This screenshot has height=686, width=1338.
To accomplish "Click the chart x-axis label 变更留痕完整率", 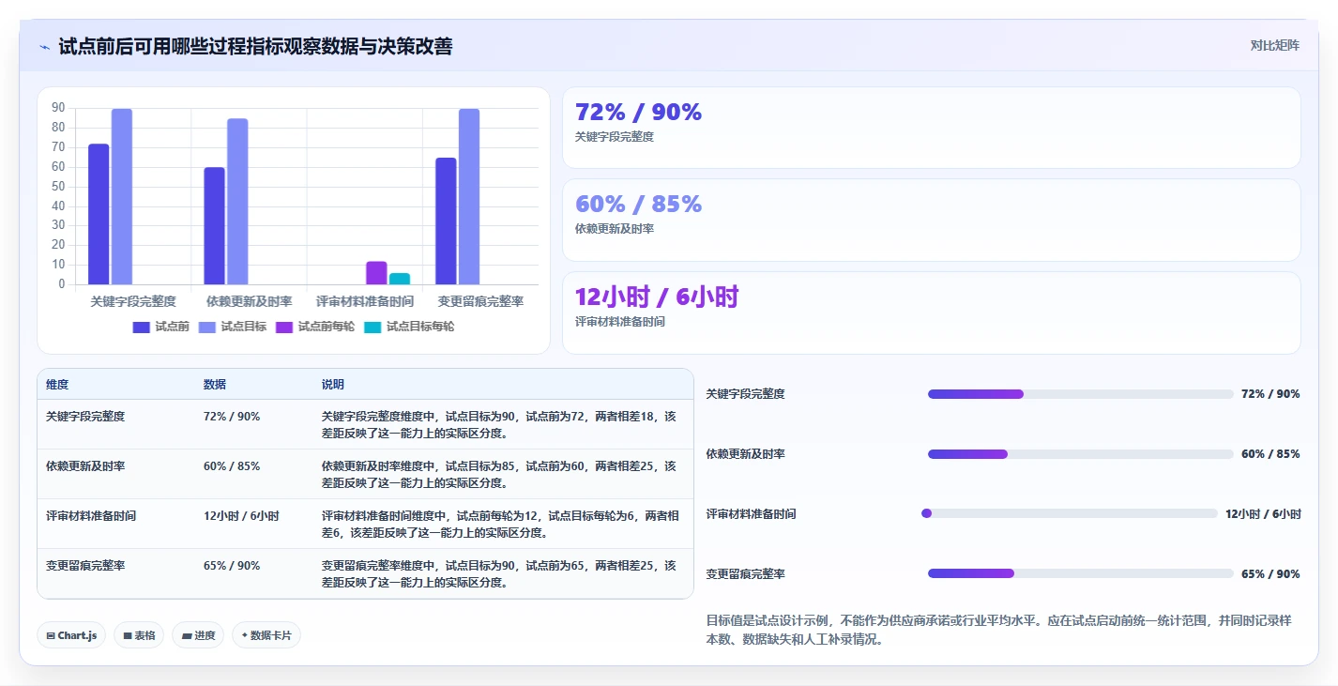I will click(x=480, y=302).
